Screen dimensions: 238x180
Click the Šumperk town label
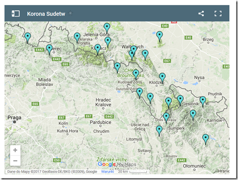tap(176, 128)
